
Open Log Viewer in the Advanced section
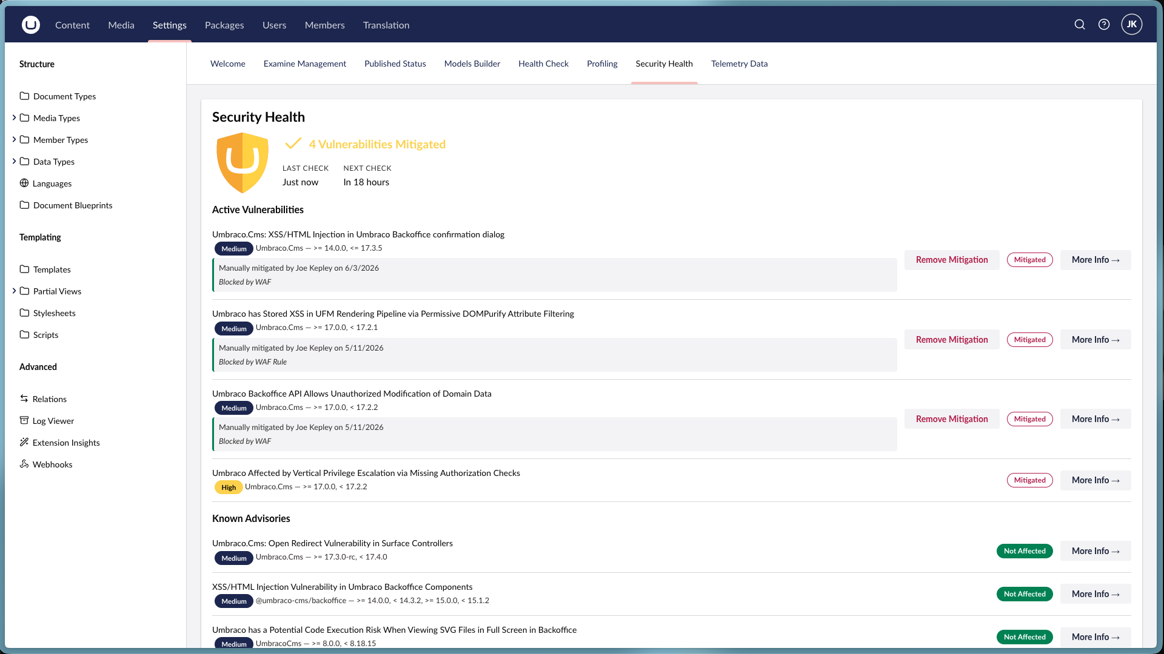coord(53,421)
